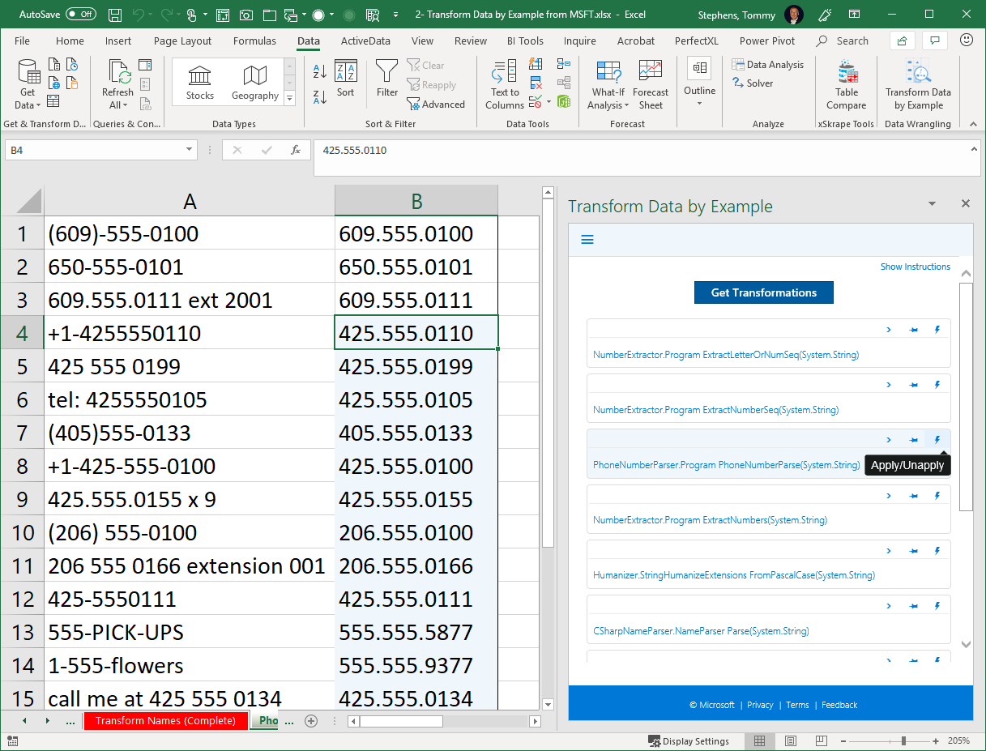Select cell A13 containing 555-PICK-UPS
This screenshot has height=751, width=986.
[x=190, y=632]
